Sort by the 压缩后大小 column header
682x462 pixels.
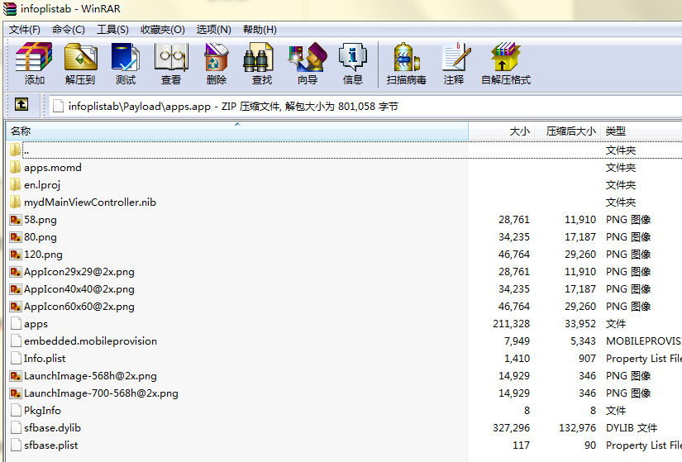568,131
